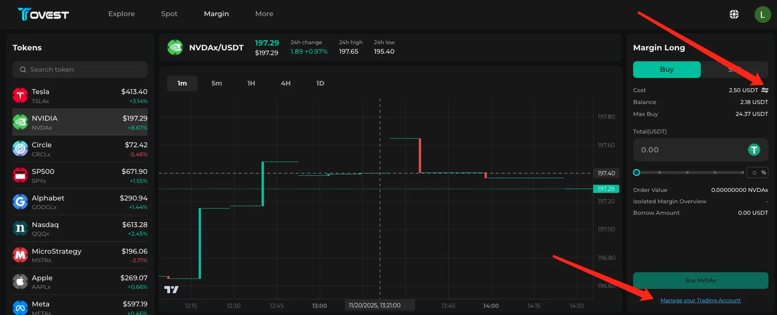777x315 pixels.
Task: Select the 5m chart interval
Action: [217, 83]
